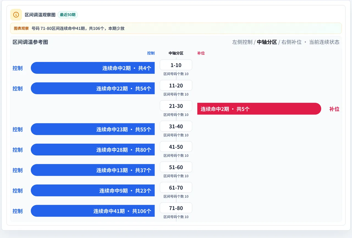The width and height of the screenshot is (352, 238).
Task: Click the blue bar 连续命中2期 · 共4个
Action: click(93, 68)
